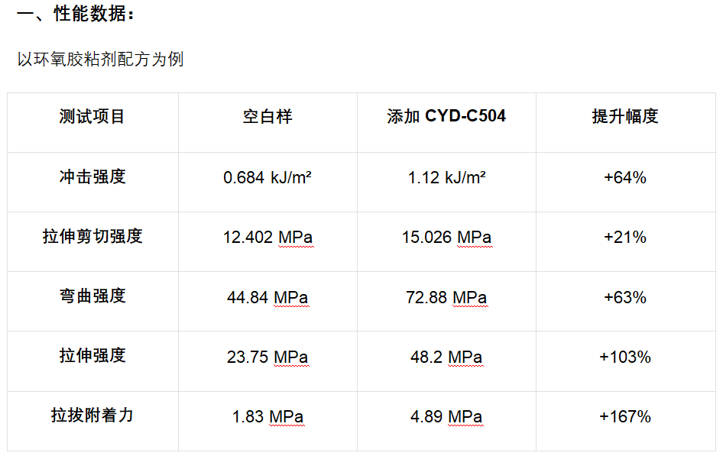Click the 1.12 kJ/m² value
The height and width of the screenshot is (456, 723).
446,178
